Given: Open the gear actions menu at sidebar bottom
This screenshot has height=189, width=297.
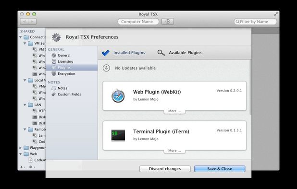Looking at the screenshot, I should (x=32, y=167).
